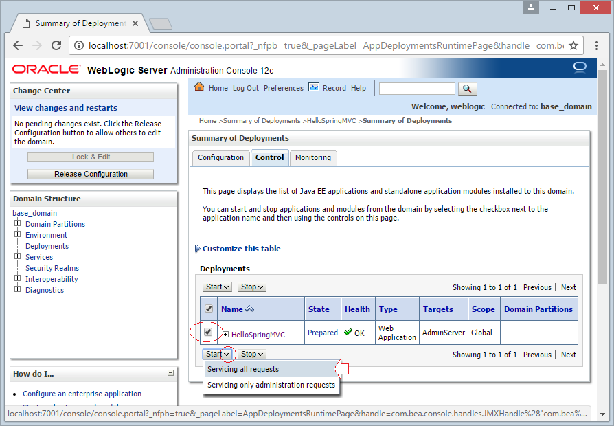Expand the Interoperability tree node
Screen dimensions: 614x426
(17, 278)
